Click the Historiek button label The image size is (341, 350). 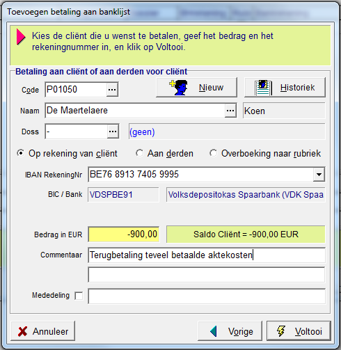(297, 88)
